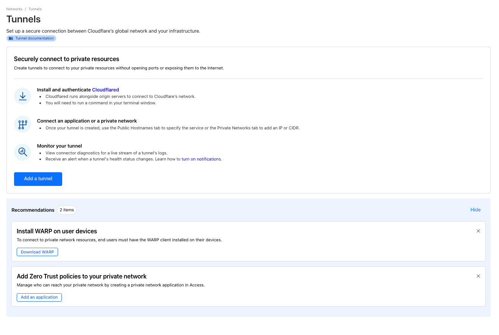Click the monitor tunnel magnifier icon
The image size is (499, 335).
pos(22,152)
